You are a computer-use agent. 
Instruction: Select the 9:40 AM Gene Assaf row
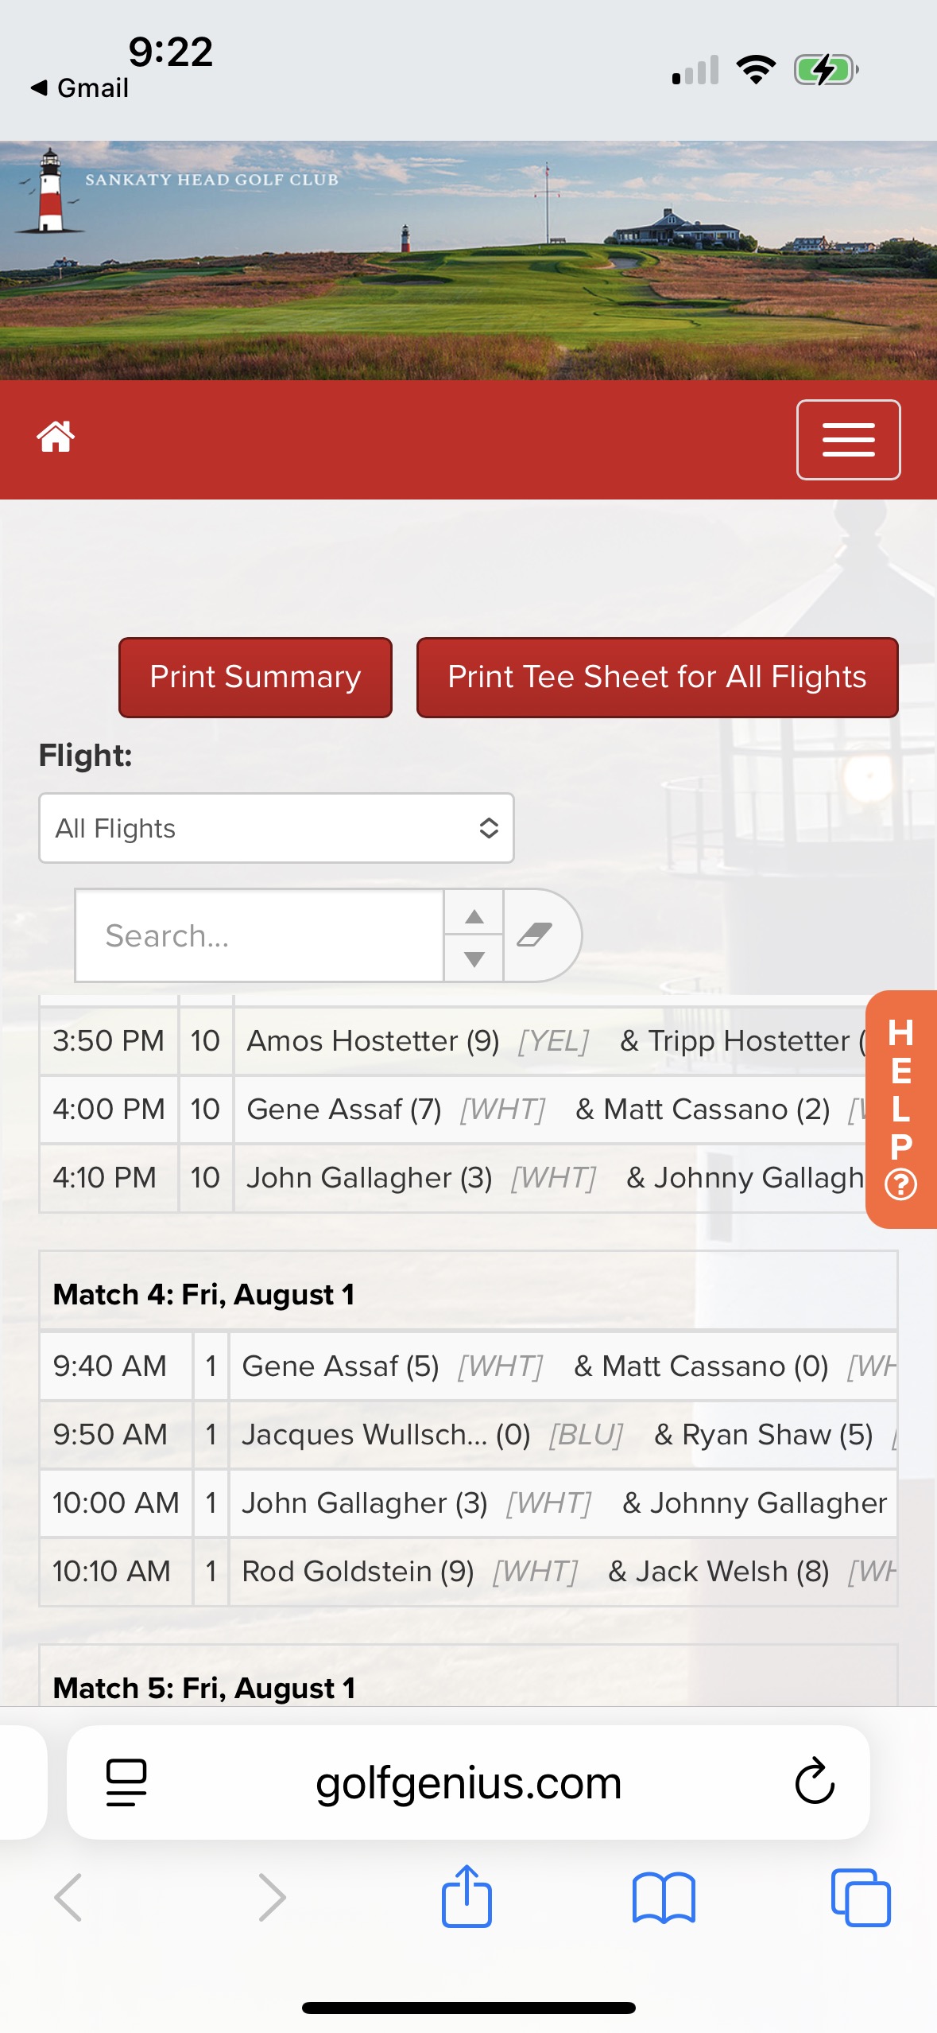468,1366
